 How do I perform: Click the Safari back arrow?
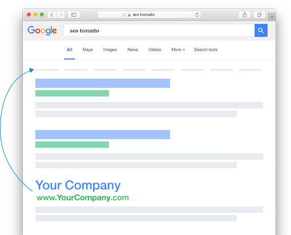52,15
